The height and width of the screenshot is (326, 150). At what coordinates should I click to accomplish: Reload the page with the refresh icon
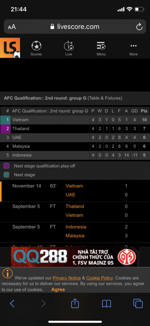click(139, 26)
